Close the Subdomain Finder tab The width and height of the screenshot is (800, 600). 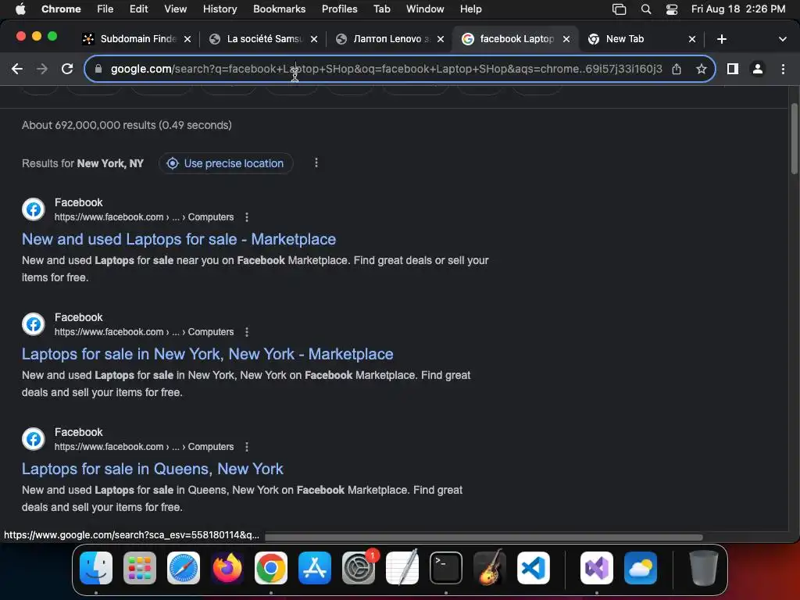pos(187,39)
